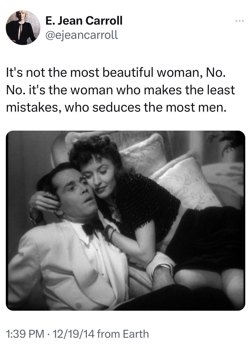The height and width of the screenshot is (345, 250).
Task: Click the word "It's" starting the tweet
Action: 15,73
